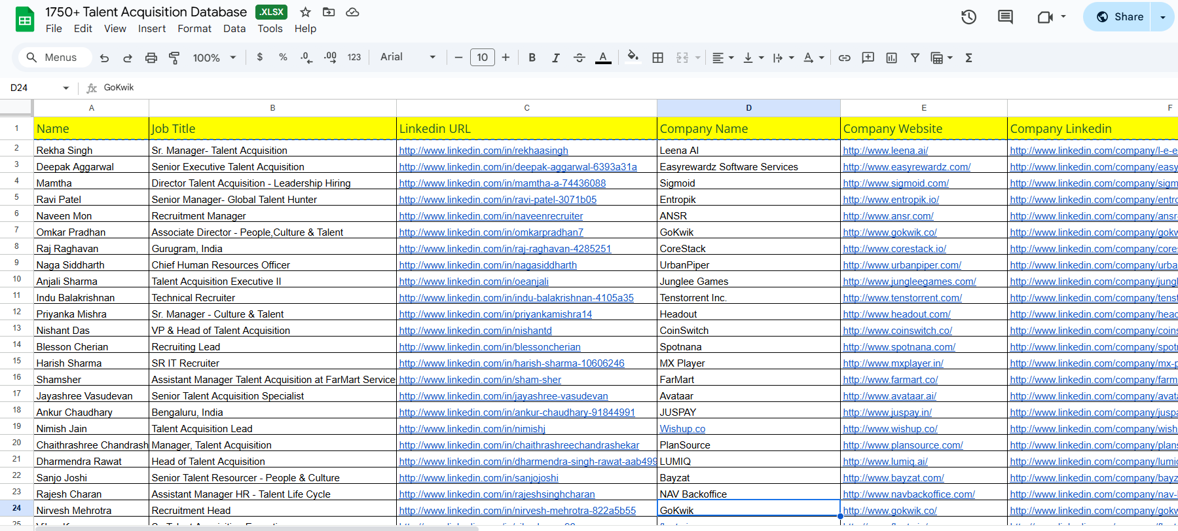This screenshot has width=1178, height=531.
Task: Start a video call with camera icon
Action: point(1045,17)
